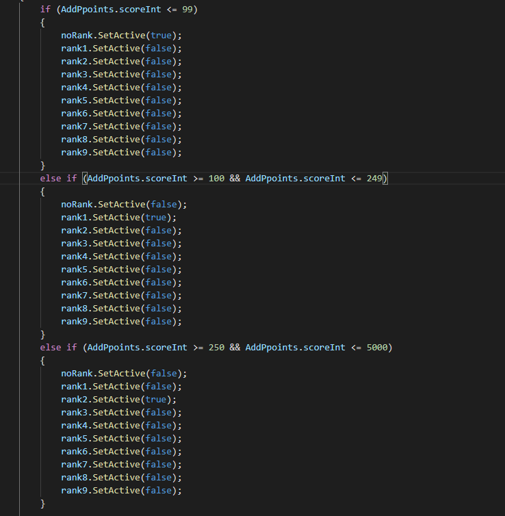Place cursor on the value 5000

[377, 347]
